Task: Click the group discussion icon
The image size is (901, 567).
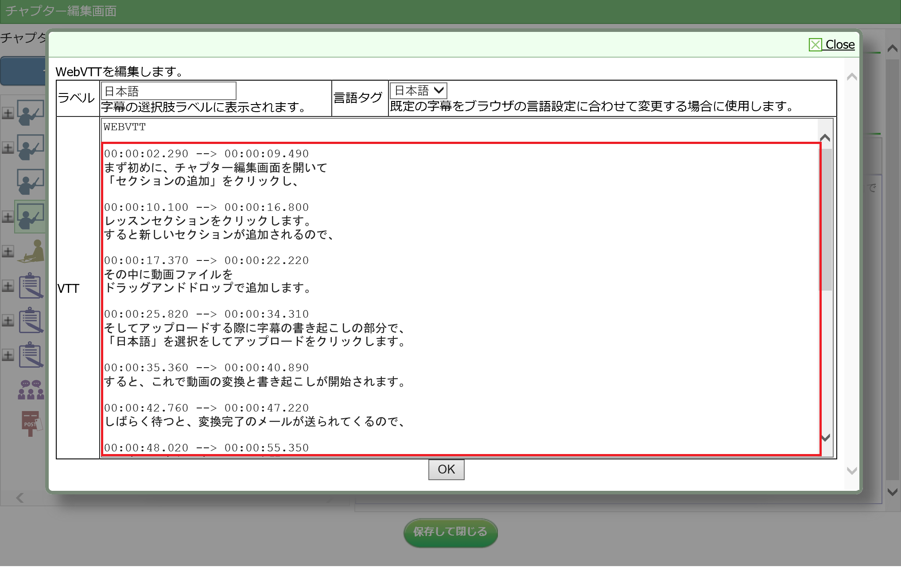Action: tap(31, 390)
